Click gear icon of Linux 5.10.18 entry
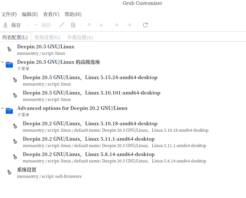The image size is (246, 198). click(15, 126)
